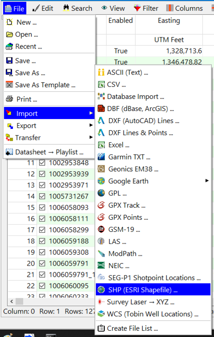
Task: Click the horizontal scrollbar thumb
Action: [x=20, y=302]
